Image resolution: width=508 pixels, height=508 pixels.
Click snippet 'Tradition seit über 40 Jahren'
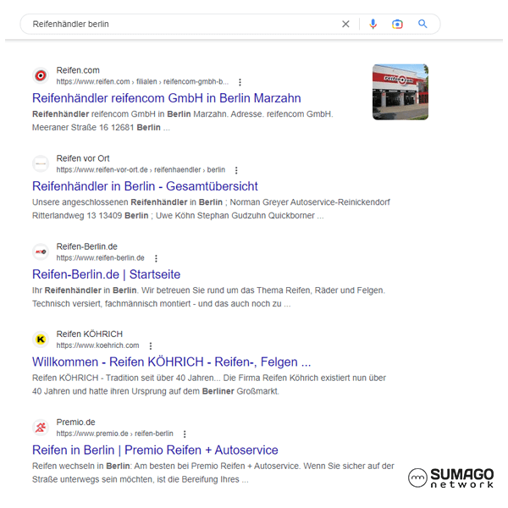click(160, 378)
